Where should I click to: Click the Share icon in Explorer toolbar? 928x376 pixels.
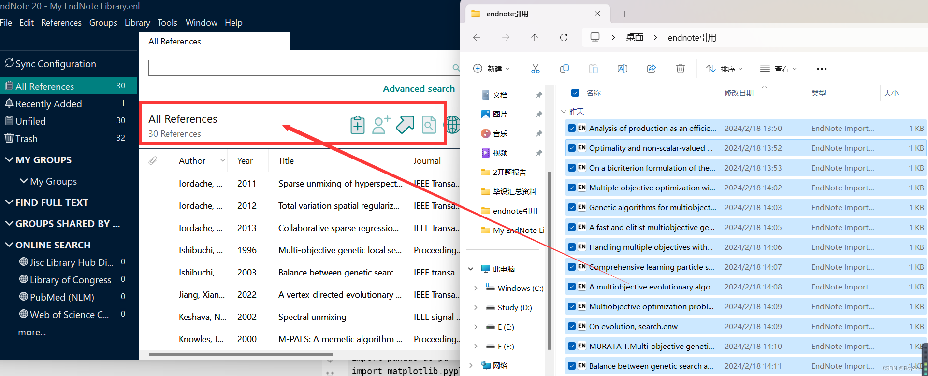pos(652,69)
